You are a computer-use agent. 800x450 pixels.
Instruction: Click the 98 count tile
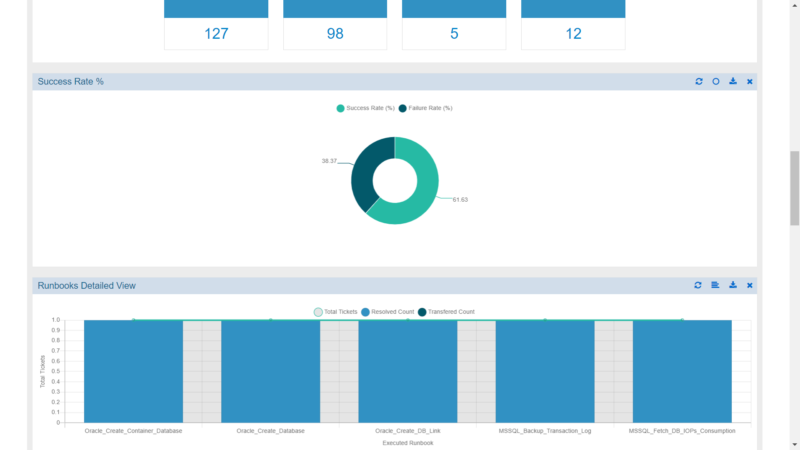[335, 33]
